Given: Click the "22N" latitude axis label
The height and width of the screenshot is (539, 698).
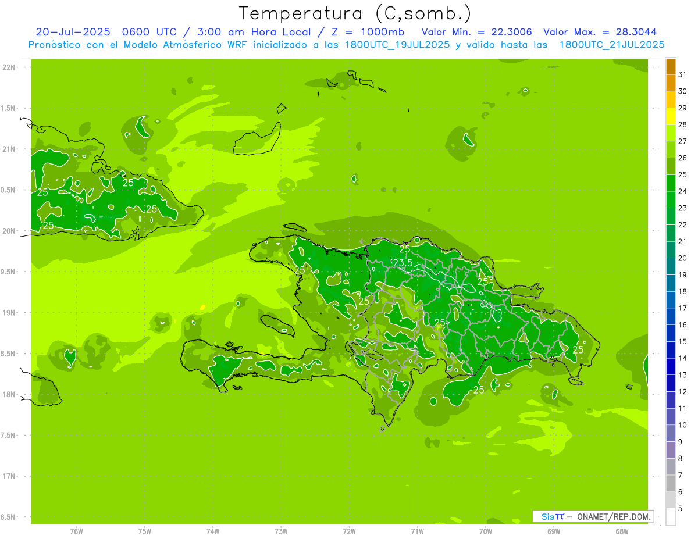Looking at the screenshot, I should pyautogui.click(x=9, y=67).
